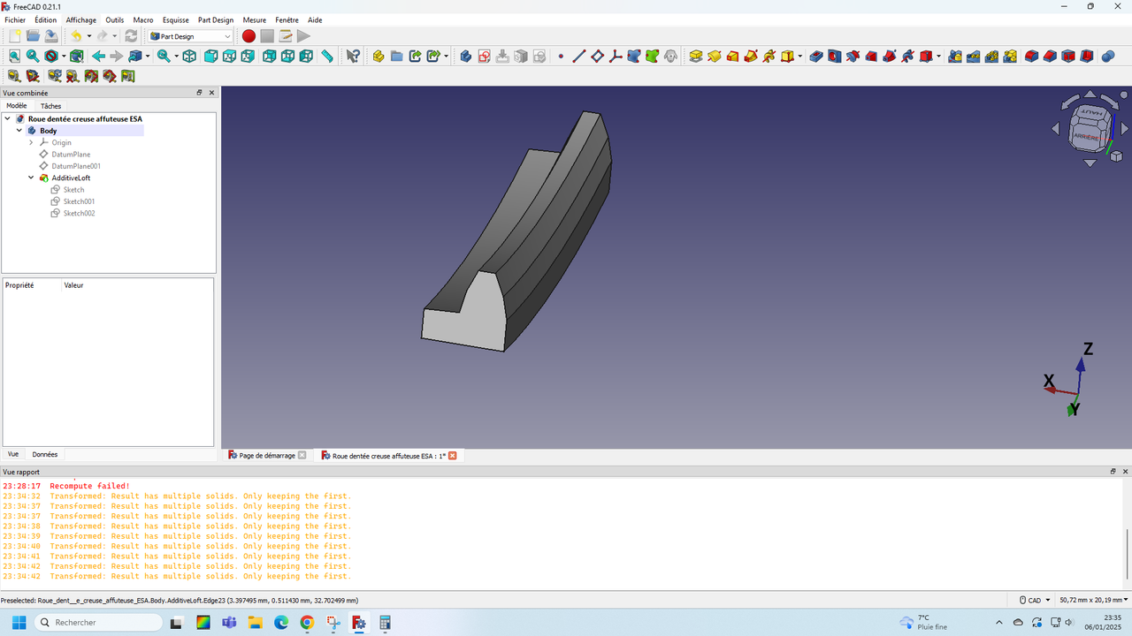
Task: Open the subtractive primitive dropdown arrow
Action: [x=939, y=57]
